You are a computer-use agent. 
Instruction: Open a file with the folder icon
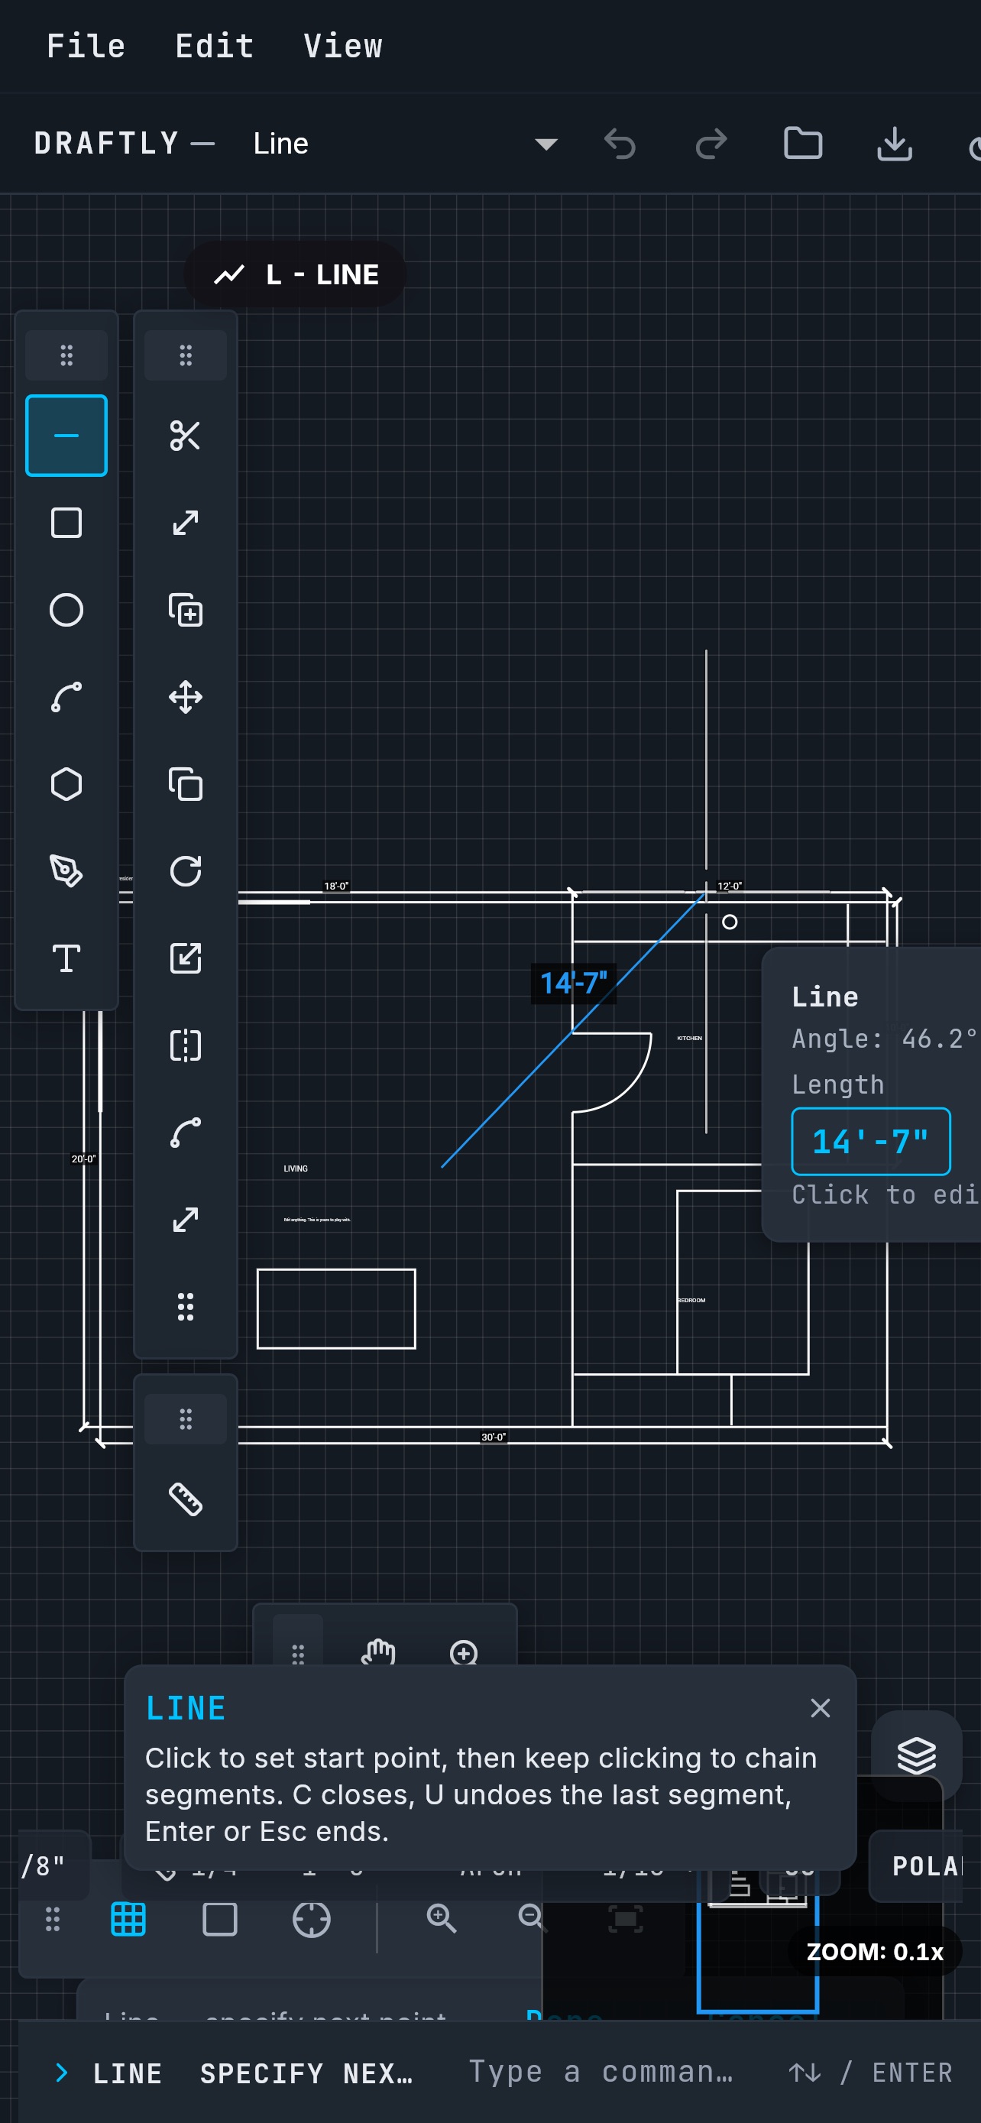coord(802,144)
